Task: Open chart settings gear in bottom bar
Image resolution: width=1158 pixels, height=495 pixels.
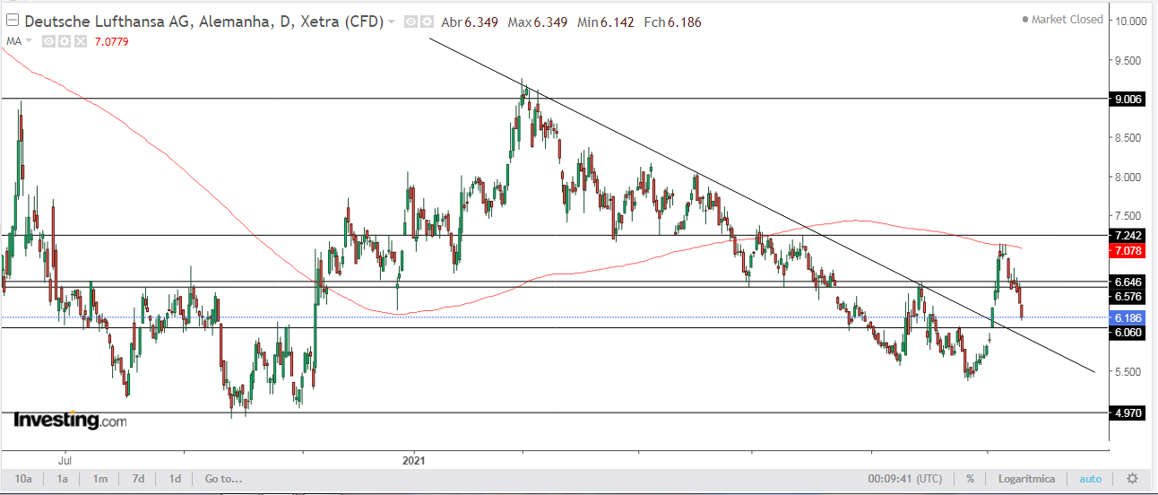Action: (1132, 479)
